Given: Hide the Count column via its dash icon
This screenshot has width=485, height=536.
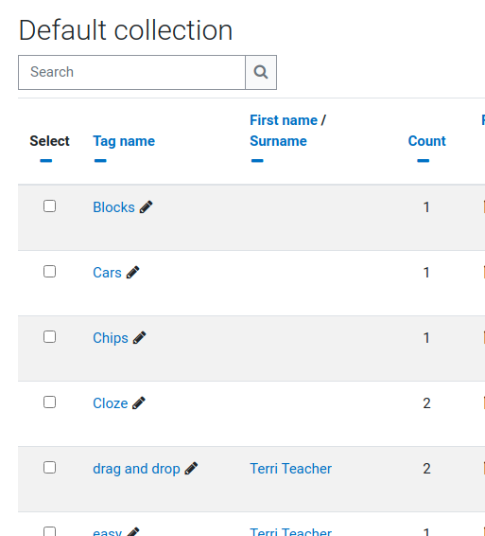Looking at the screenshot, I should (424, 161).
